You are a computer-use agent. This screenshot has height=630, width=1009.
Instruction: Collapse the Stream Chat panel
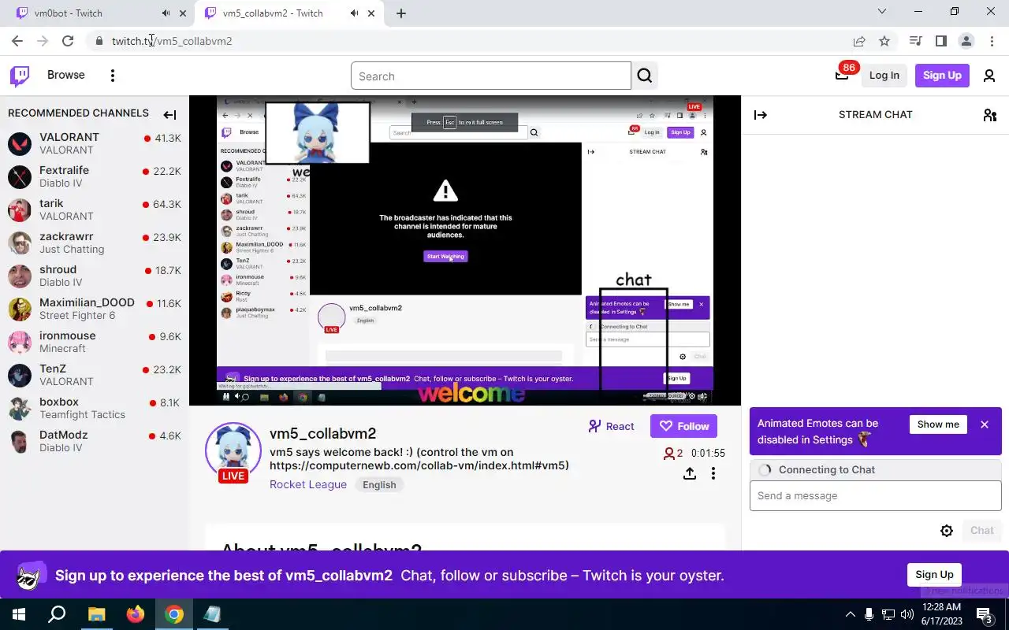tap(761, 115)
